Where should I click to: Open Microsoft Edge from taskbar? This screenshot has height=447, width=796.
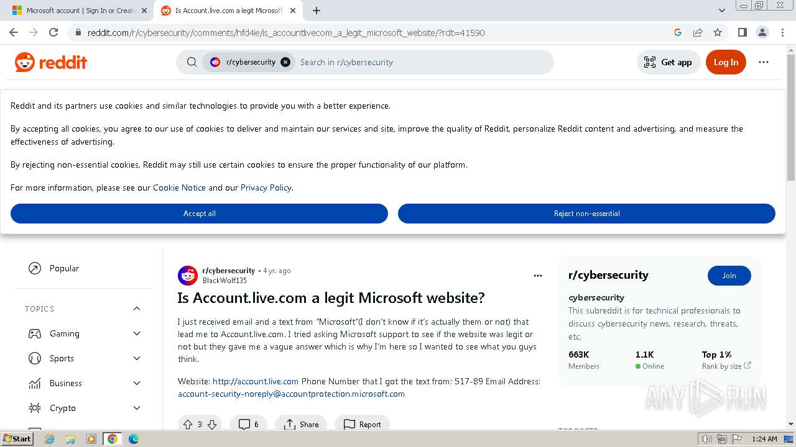coord(133,439)
